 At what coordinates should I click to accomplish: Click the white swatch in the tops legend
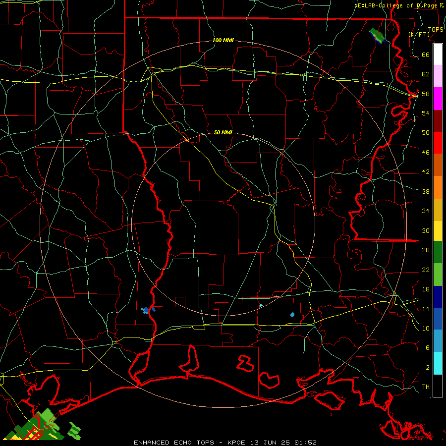click(x=438, y=55)
